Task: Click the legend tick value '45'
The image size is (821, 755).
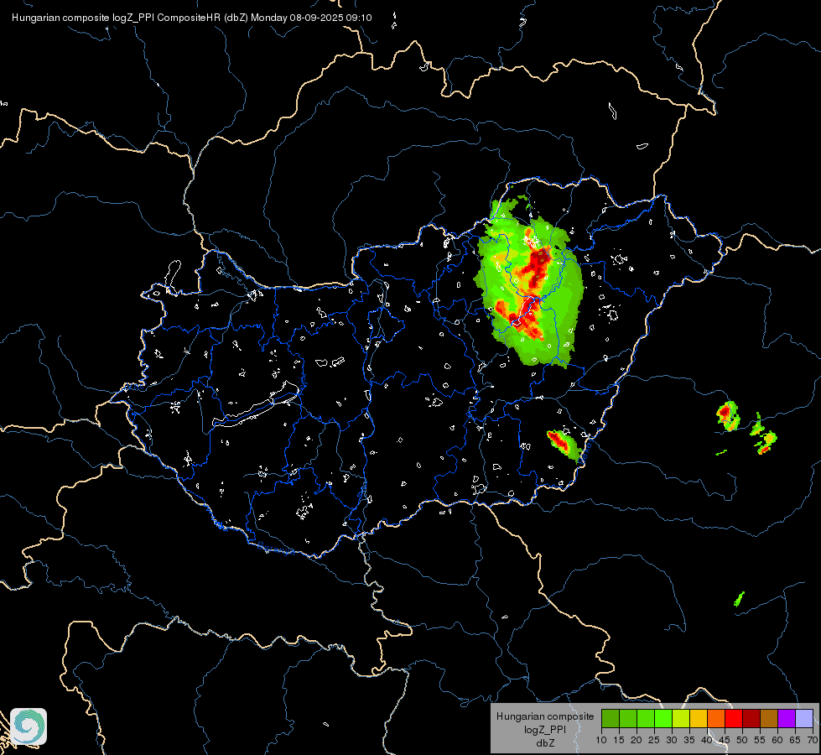Action: point(725,741)
